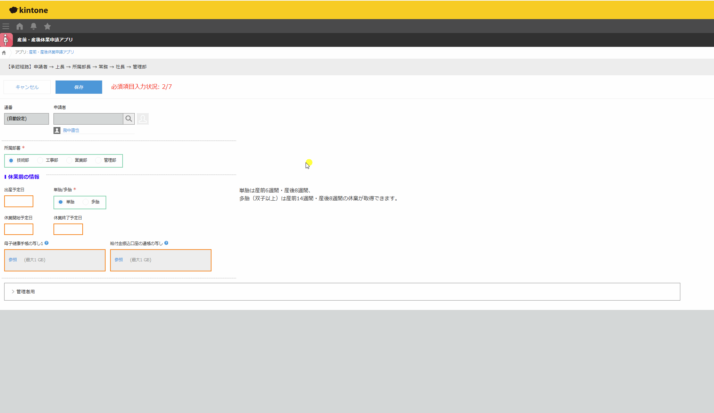
Task: Click the 出産予定日 date field
Action: pyautogui.click(x=19, y=201)
